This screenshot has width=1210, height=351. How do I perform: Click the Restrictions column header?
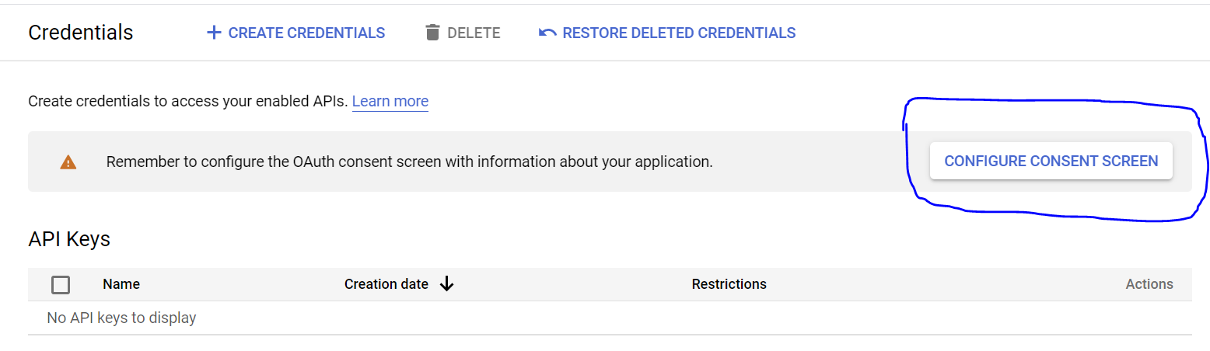click(729, 284)
